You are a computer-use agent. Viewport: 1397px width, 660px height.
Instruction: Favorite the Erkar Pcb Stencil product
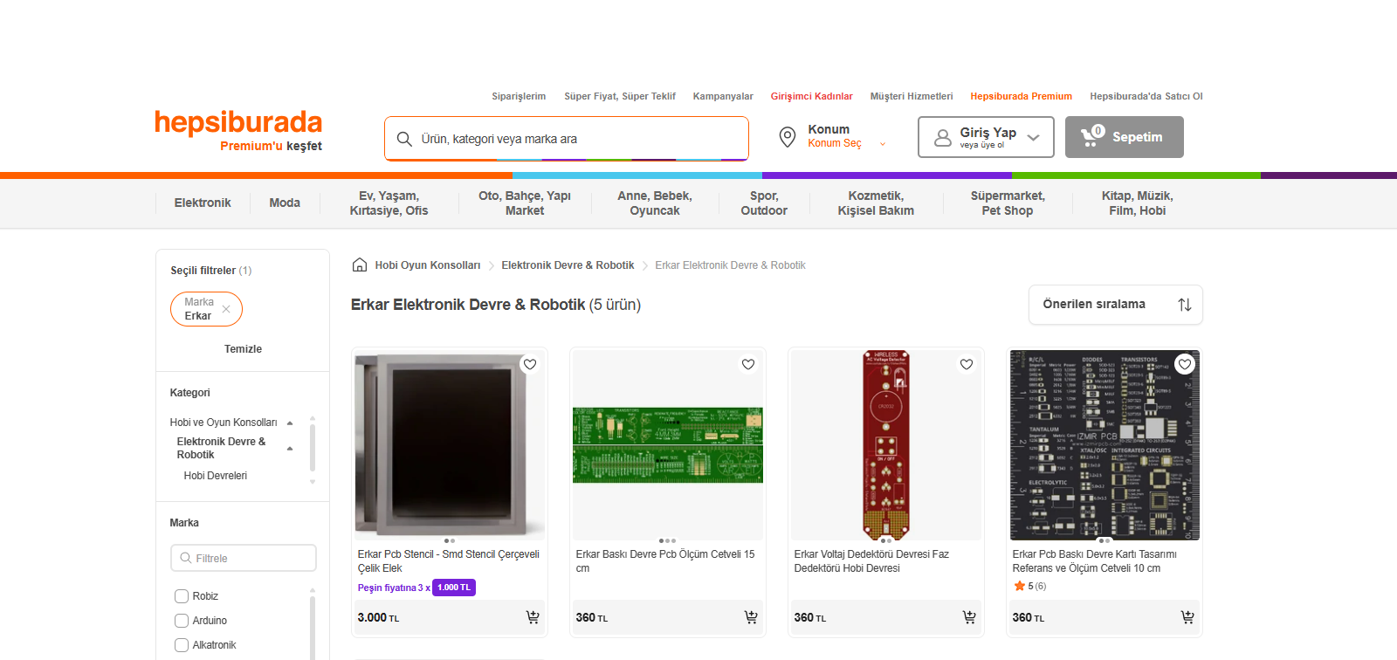530,364
